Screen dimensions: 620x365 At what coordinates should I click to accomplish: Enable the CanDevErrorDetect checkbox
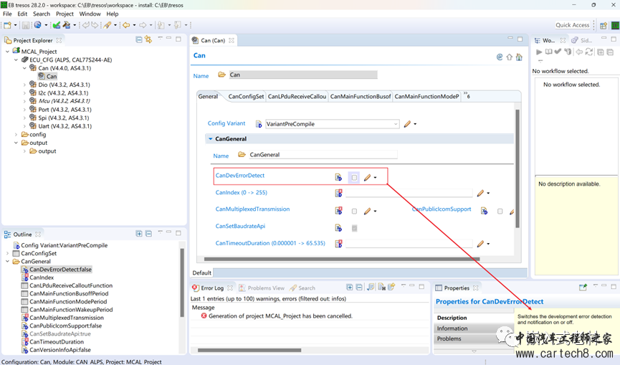click(354, 177)
